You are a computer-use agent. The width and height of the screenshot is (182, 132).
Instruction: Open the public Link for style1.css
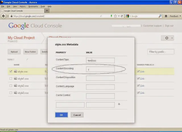[142, 79]
